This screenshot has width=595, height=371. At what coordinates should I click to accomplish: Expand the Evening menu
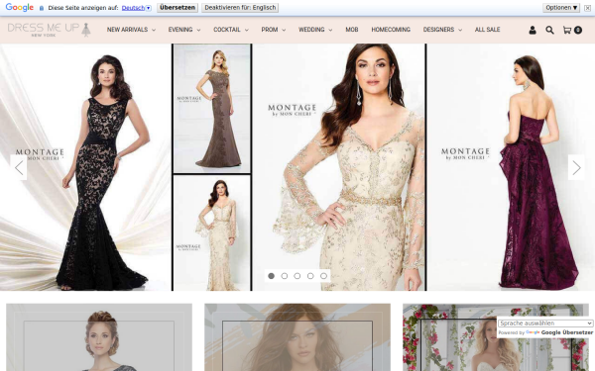[184, 30]
